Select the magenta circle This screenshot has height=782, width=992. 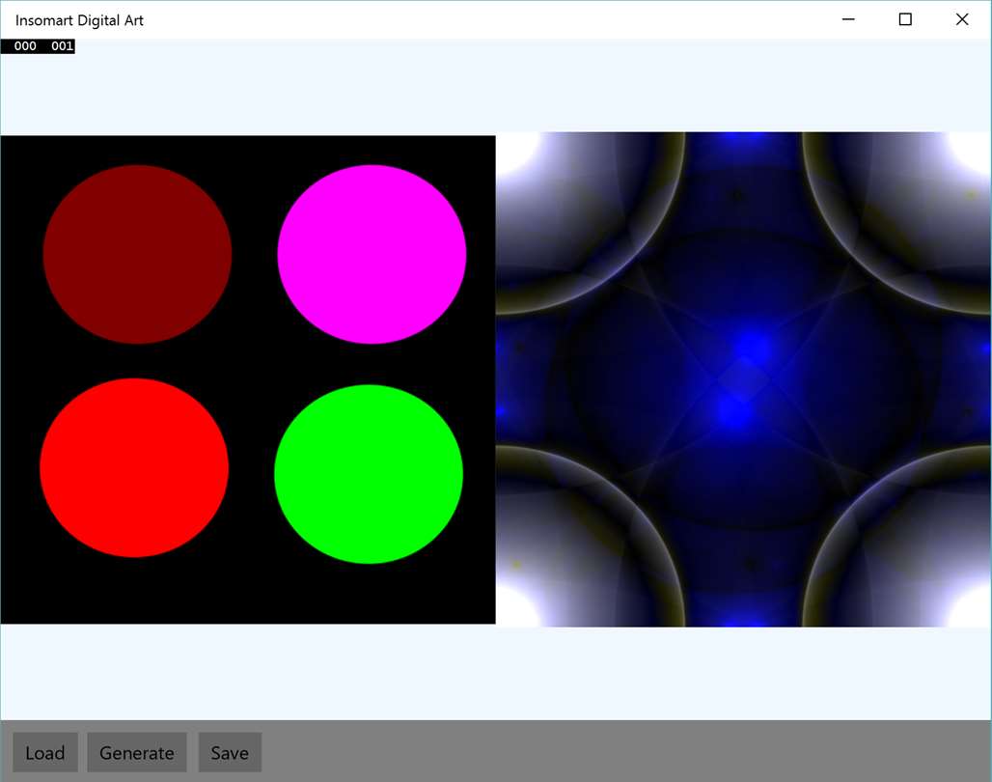pyautogui.click(x=372, y=255)
